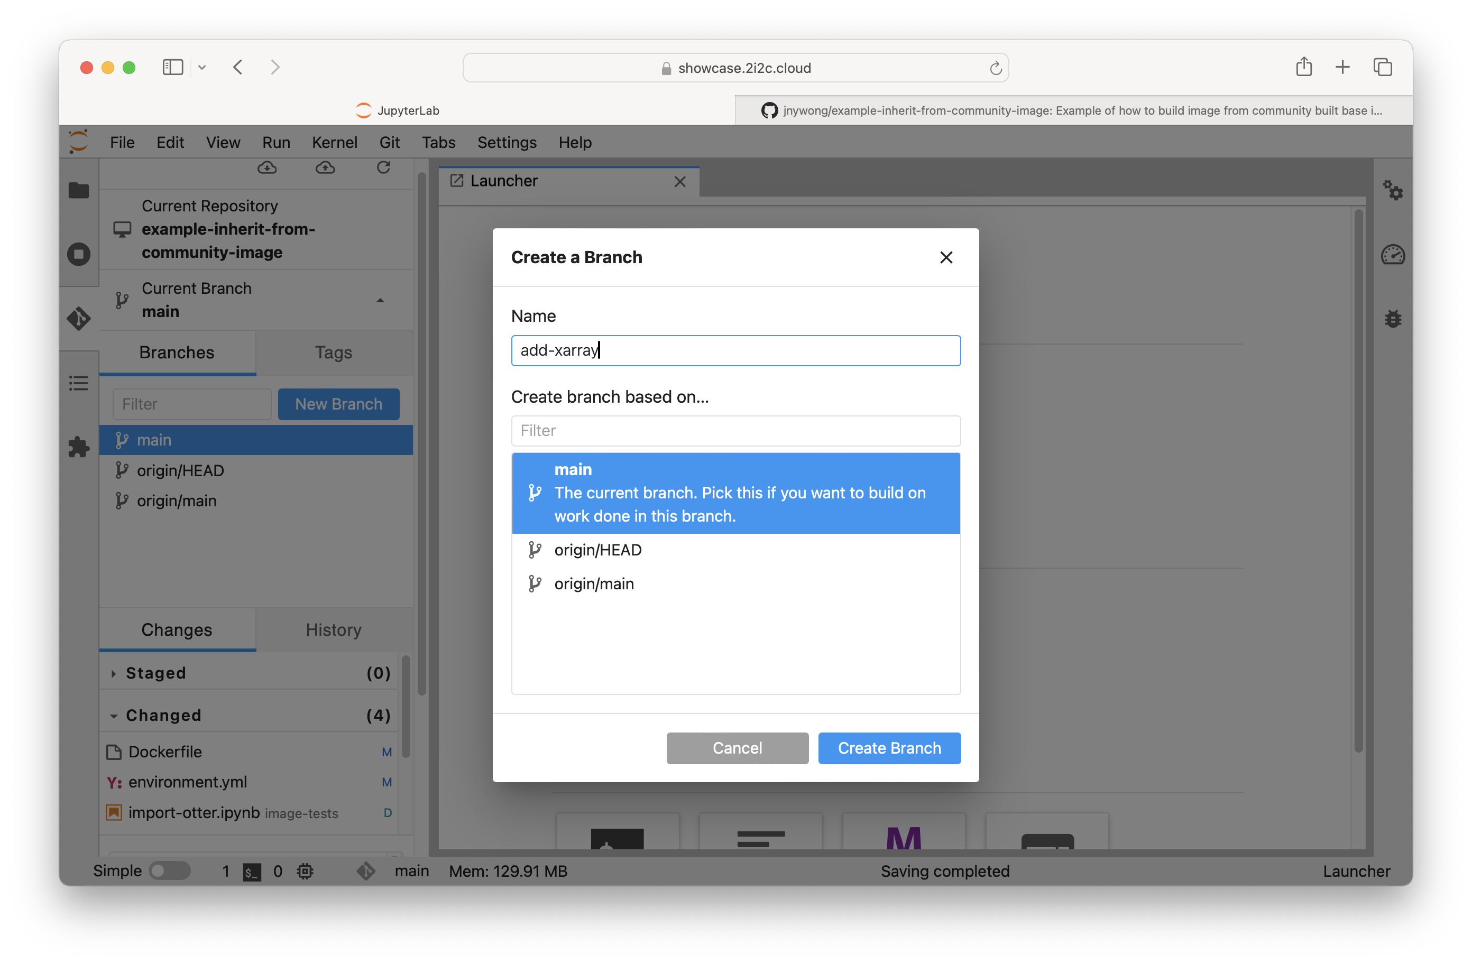Switch to the History tab
The image size is (1472, 964).
pyautogui.click(x=333, y=629)
